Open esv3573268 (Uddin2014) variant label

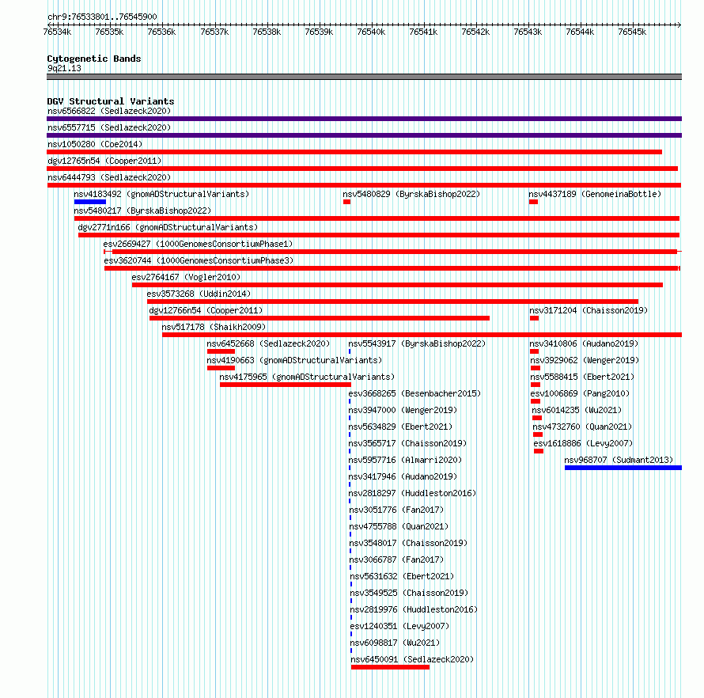tap(199, 294)
